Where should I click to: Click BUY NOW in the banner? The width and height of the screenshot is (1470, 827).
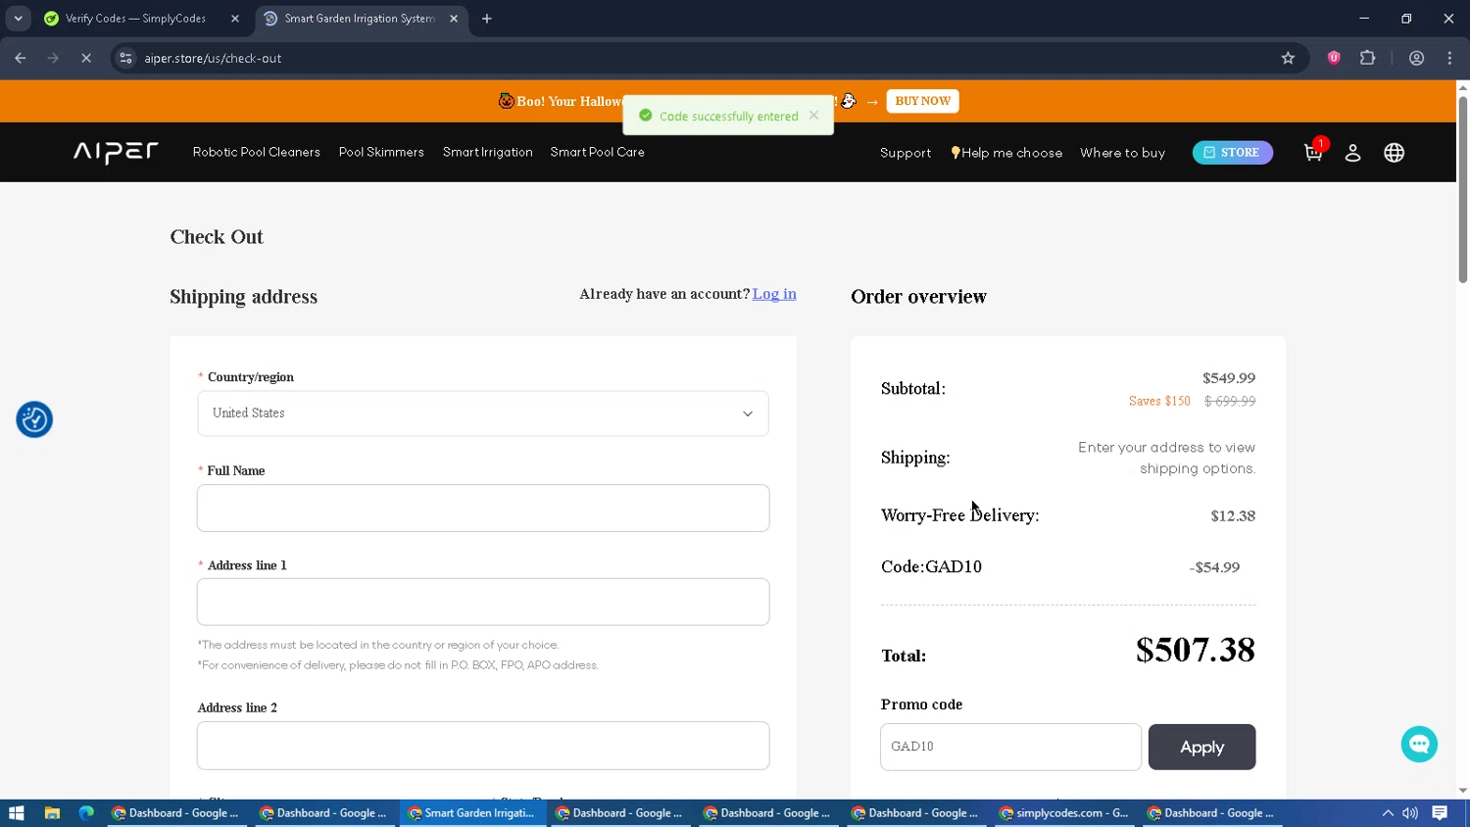click(922, 101)
